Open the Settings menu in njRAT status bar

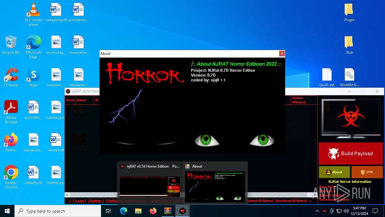point(113,201)
